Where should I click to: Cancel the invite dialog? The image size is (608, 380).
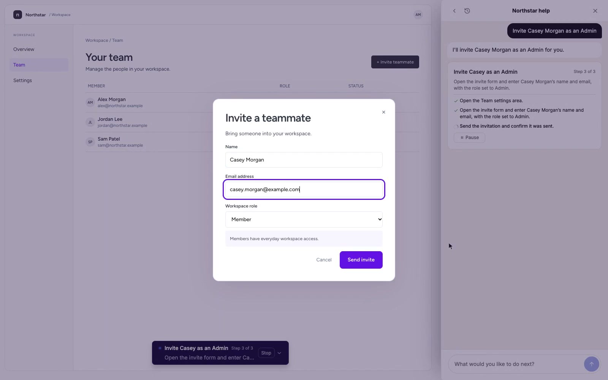click(x=324, y=260)
